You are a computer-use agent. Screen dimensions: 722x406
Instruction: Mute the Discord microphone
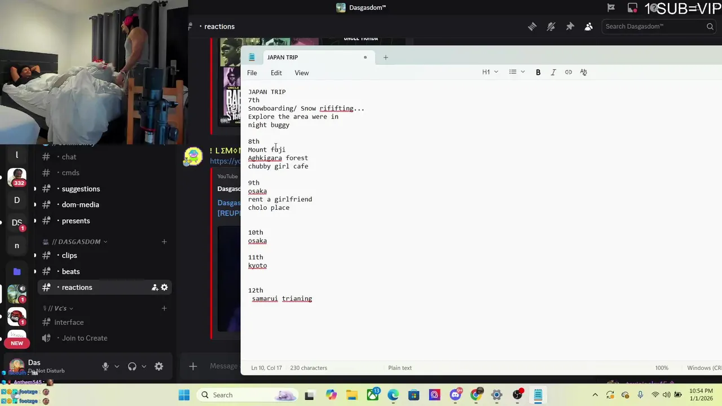point(105,367)
